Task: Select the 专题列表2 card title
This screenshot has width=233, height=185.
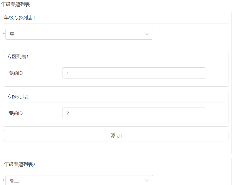Action: (x=18, y=97)
